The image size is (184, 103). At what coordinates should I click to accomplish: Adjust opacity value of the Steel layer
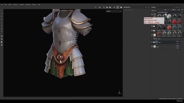(x=178, y=43)
